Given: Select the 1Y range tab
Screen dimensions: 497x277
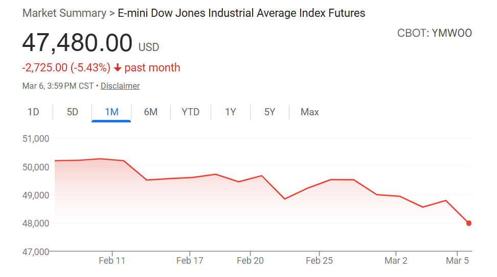Looking at the screenshot, I should tap(230, 112).
